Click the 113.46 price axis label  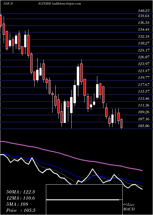click(x=144, y=99)
